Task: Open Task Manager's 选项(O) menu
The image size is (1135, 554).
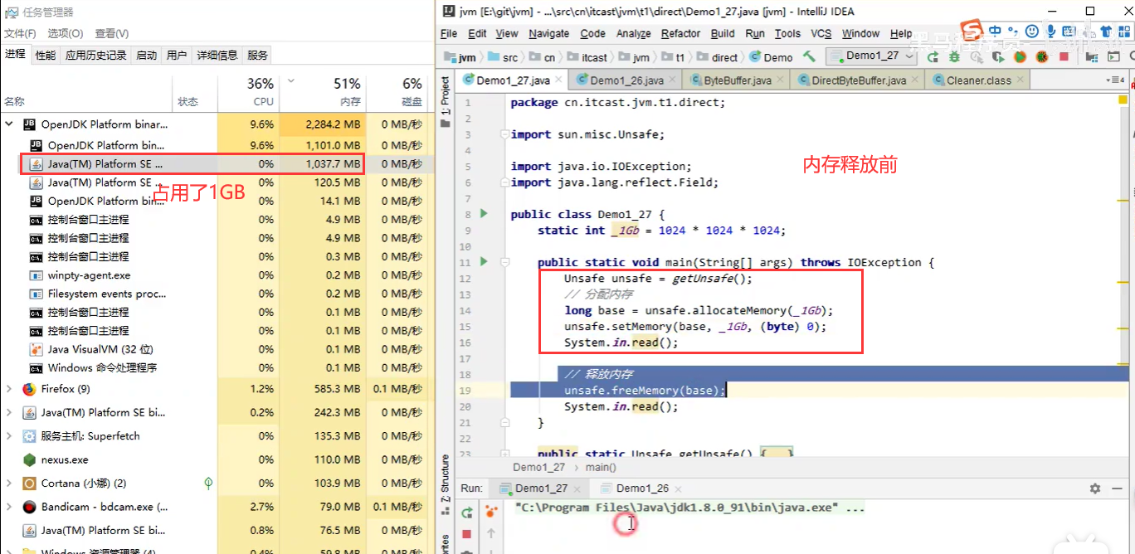Action: 66,33
